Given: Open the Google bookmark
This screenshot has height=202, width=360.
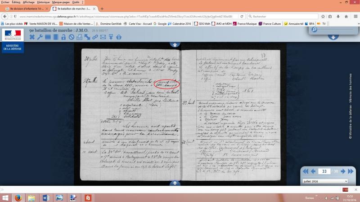Looking at the screenshot, I should 160,24.
